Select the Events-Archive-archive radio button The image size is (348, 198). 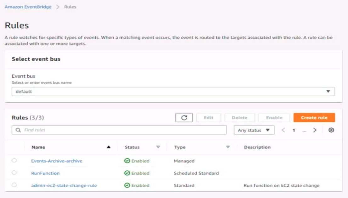(14, 160)
